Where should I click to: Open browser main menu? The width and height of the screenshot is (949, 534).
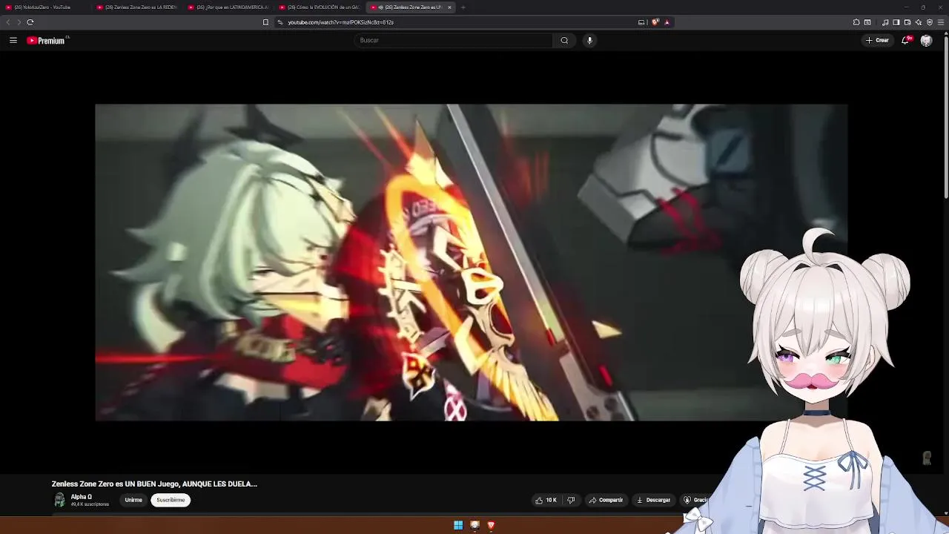coord(942,22)
